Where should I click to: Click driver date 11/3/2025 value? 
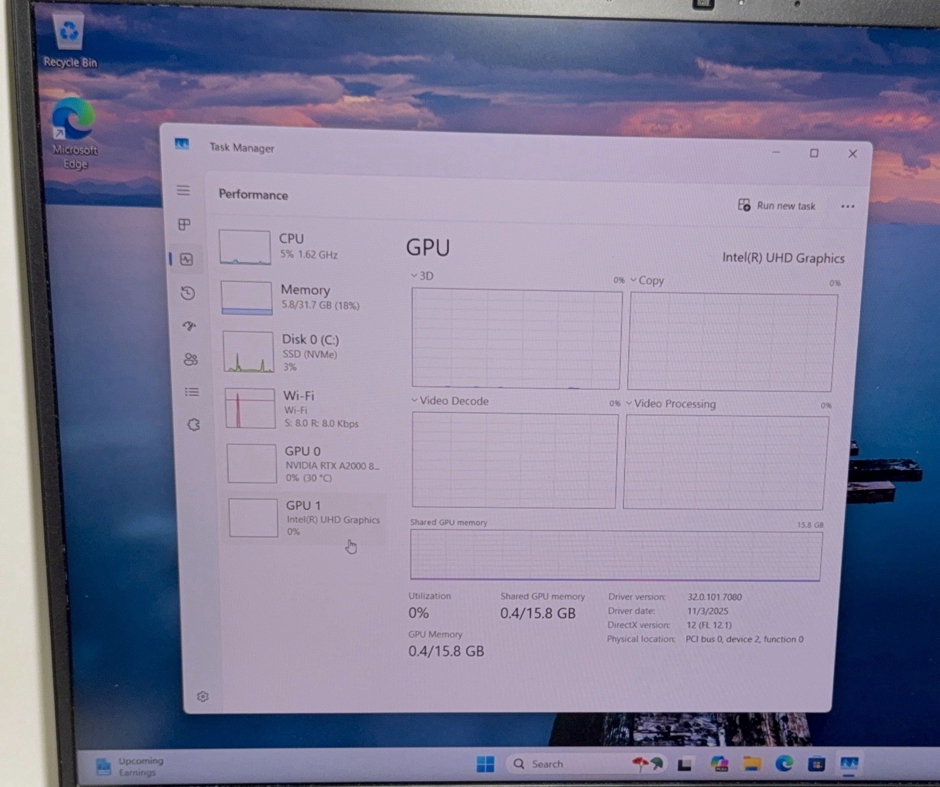pos(707,611)
